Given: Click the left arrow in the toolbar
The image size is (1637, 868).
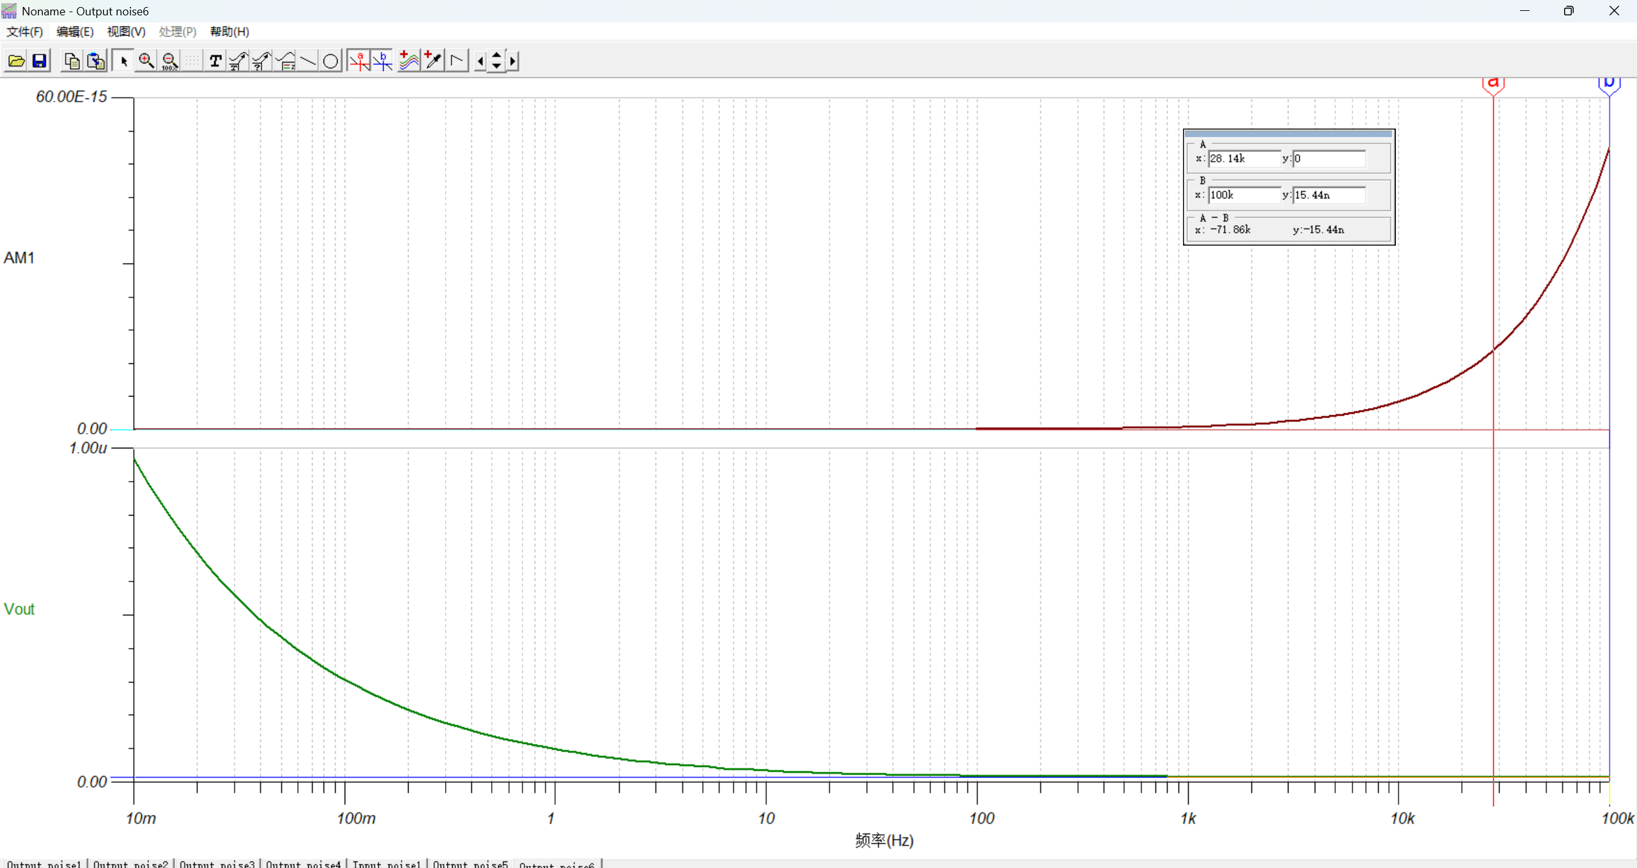Looking at the screenshot, I should (480, 61).
